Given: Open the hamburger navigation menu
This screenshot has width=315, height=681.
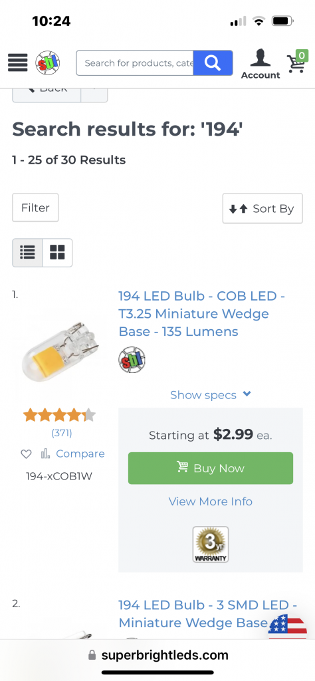Looking at the screenshot, I should (18, 63).
